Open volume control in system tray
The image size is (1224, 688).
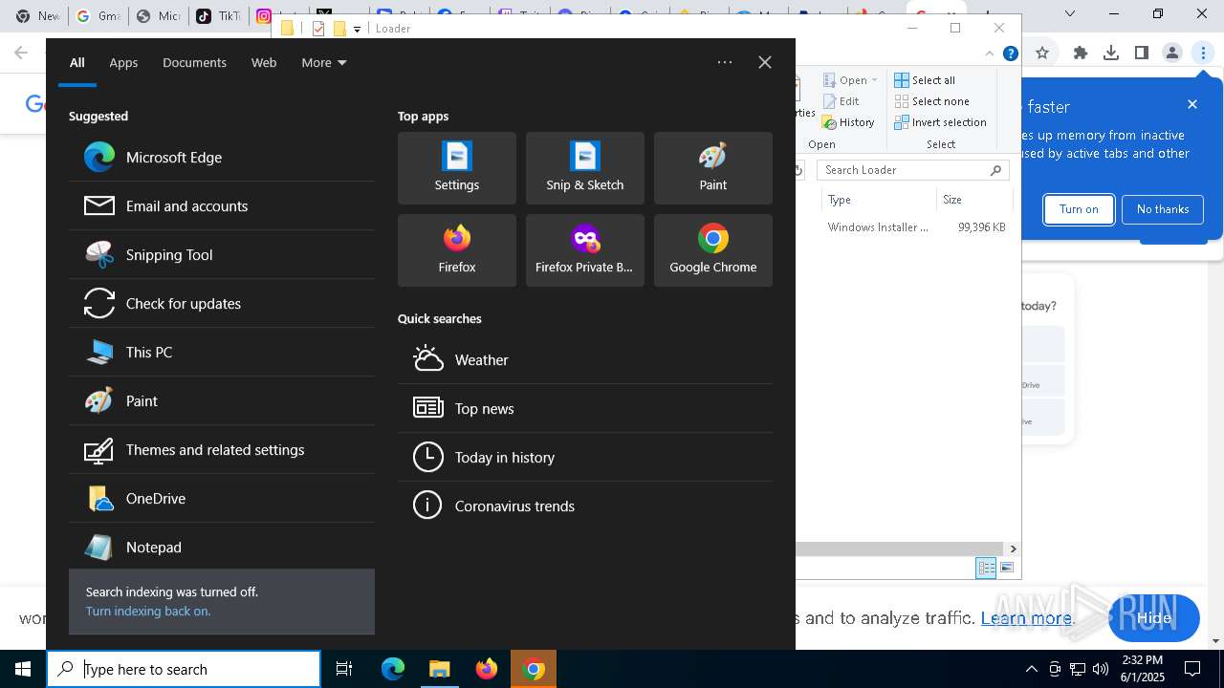tap(1101, 669)
